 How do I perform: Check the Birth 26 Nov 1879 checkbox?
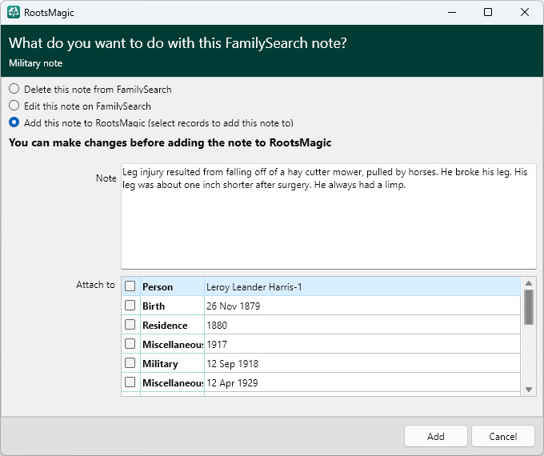click(130, 306)
